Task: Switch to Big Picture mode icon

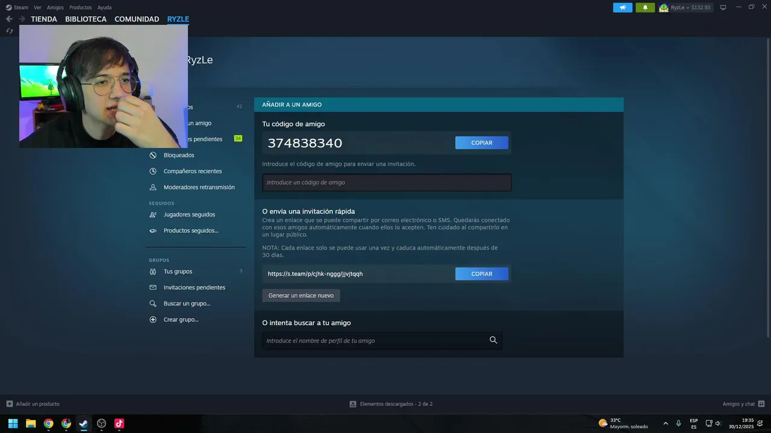Action: tap(723, 7)
